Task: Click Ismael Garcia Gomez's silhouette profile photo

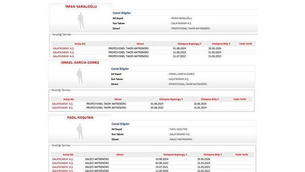Action: click(80, 76)
